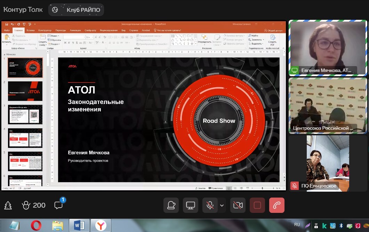The height and width of the screenshot is (232, 369).
Task: Collapse the Мячкова section in the slide panel
Action: [x=4, y=54]
